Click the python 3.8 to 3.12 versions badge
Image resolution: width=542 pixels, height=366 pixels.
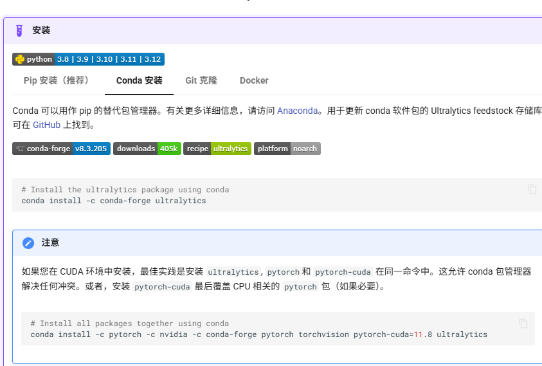point(89,59)
